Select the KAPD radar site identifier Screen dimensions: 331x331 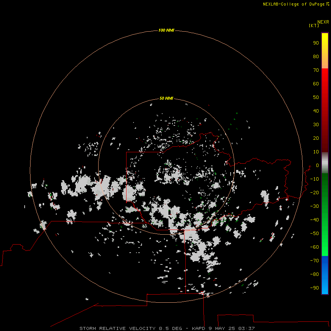coord(199,328)
